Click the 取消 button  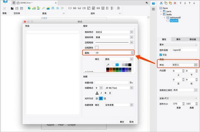point(131,122)
